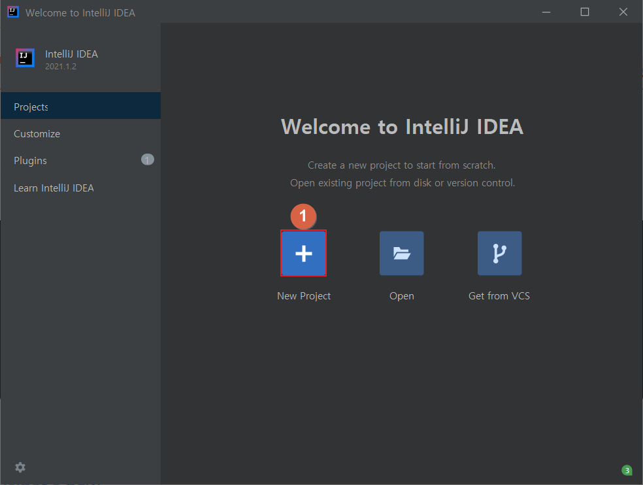Click the Open folder icon
The width and height of the screenshot is (643, 485).
[x=401, y=253]
